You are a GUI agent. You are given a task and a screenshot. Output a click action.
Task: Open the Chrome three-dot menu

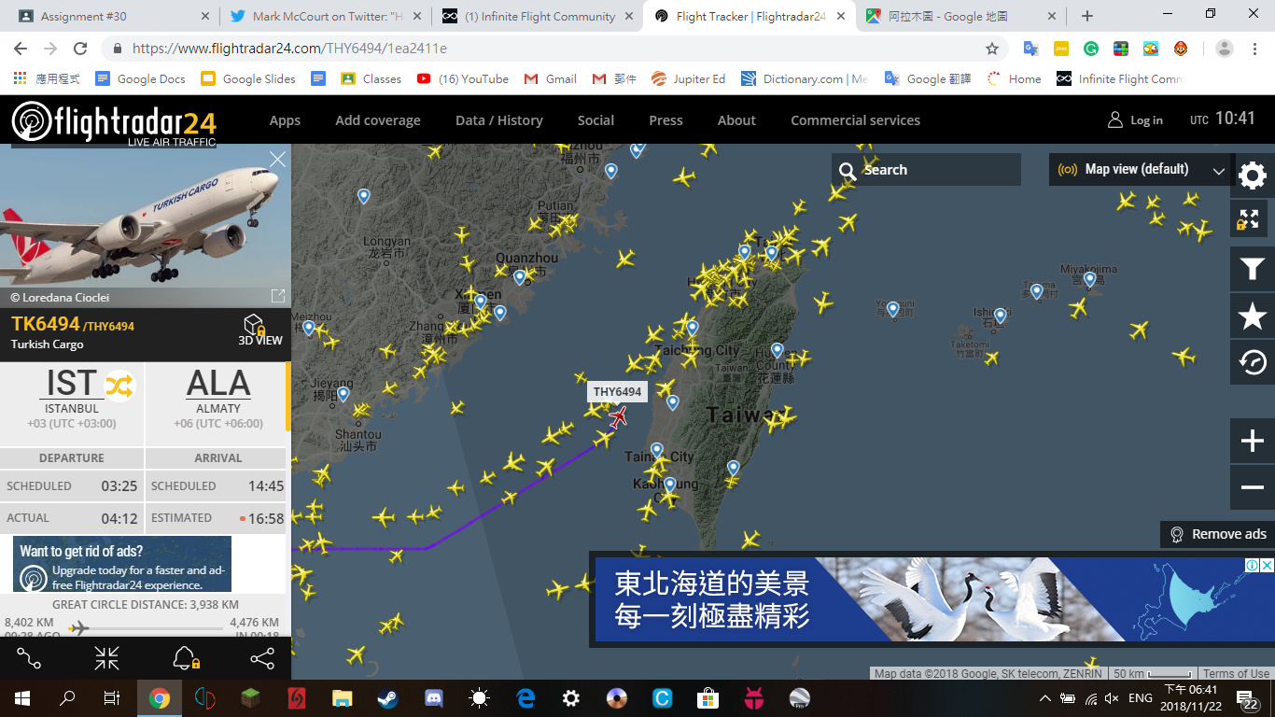1254,49
